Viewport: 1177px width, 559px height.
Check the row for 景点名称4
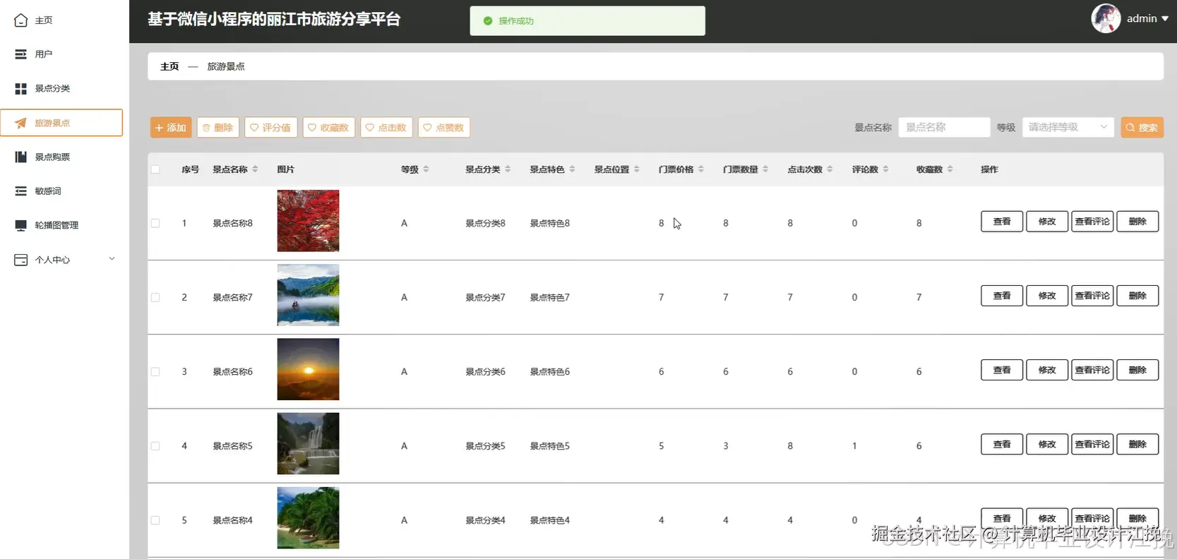click(155, 520)
